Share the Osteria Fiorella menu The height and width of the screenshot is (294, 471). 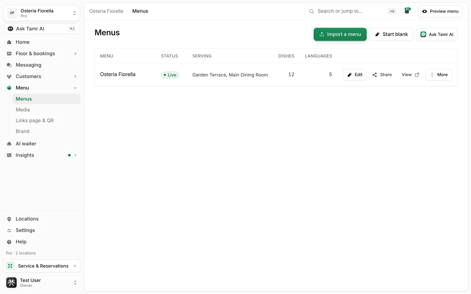pyautogui.click(x=382, y=75)
